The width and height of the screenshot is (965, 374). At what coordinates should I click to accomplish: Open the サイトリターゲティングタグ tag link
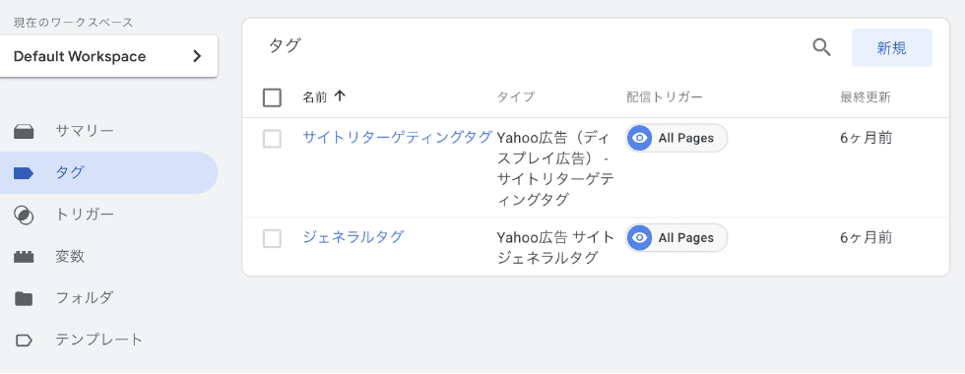(x=398, y=137)
